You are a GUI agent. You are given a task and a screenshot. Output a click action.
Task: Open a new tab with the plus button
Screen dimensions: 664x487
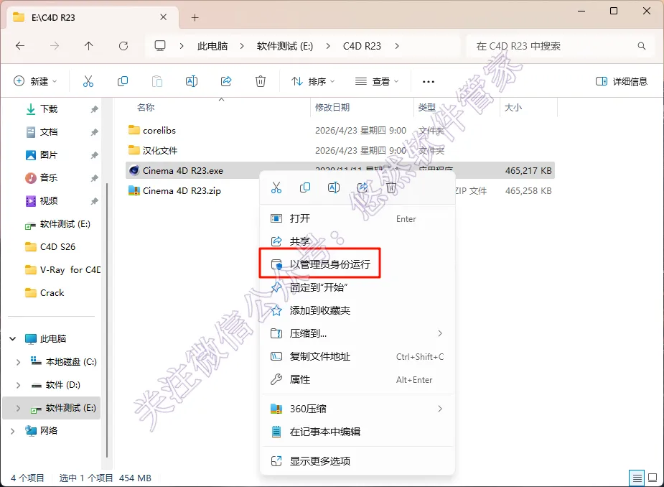[x=195, y=18]
